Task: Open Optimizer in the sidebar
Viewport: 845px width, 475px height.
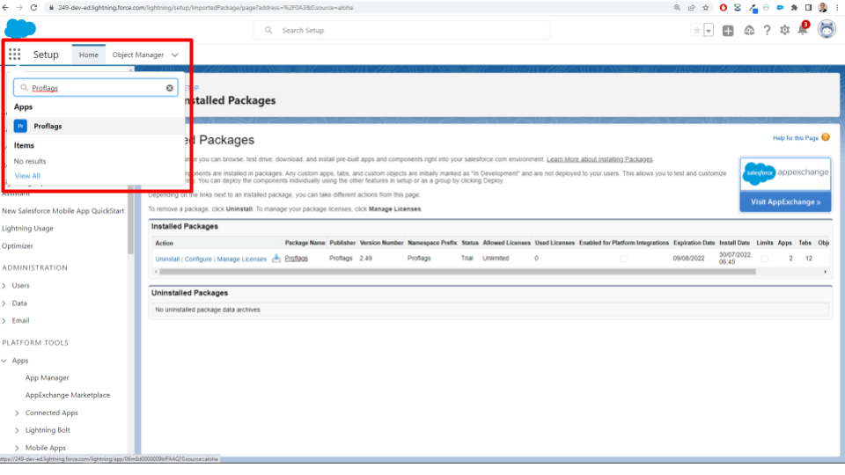Action: pos(18,246)
